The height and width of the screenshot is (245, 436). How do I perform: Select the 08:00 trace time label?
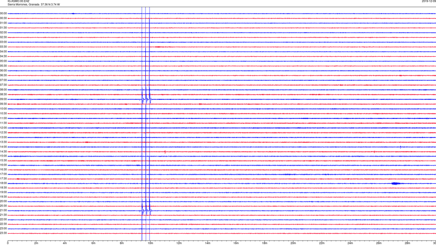pyautogui.click(x=3, y=90)
